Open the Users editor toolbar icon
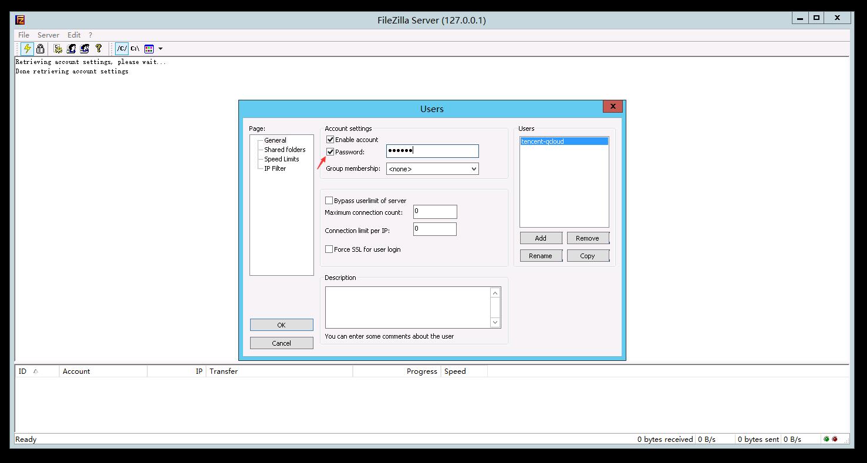The width and height of the screenshot is (867, 463). [71, 49]
